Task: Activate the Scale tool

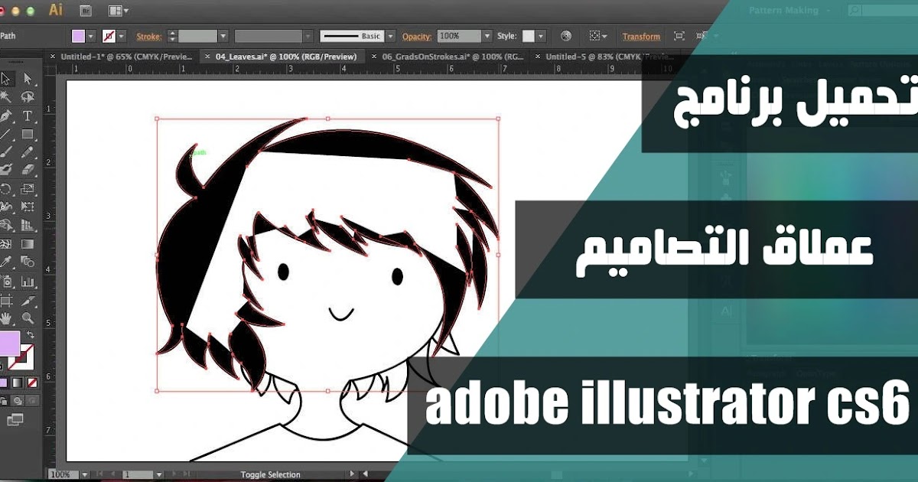Action: [x=28, y=188]
